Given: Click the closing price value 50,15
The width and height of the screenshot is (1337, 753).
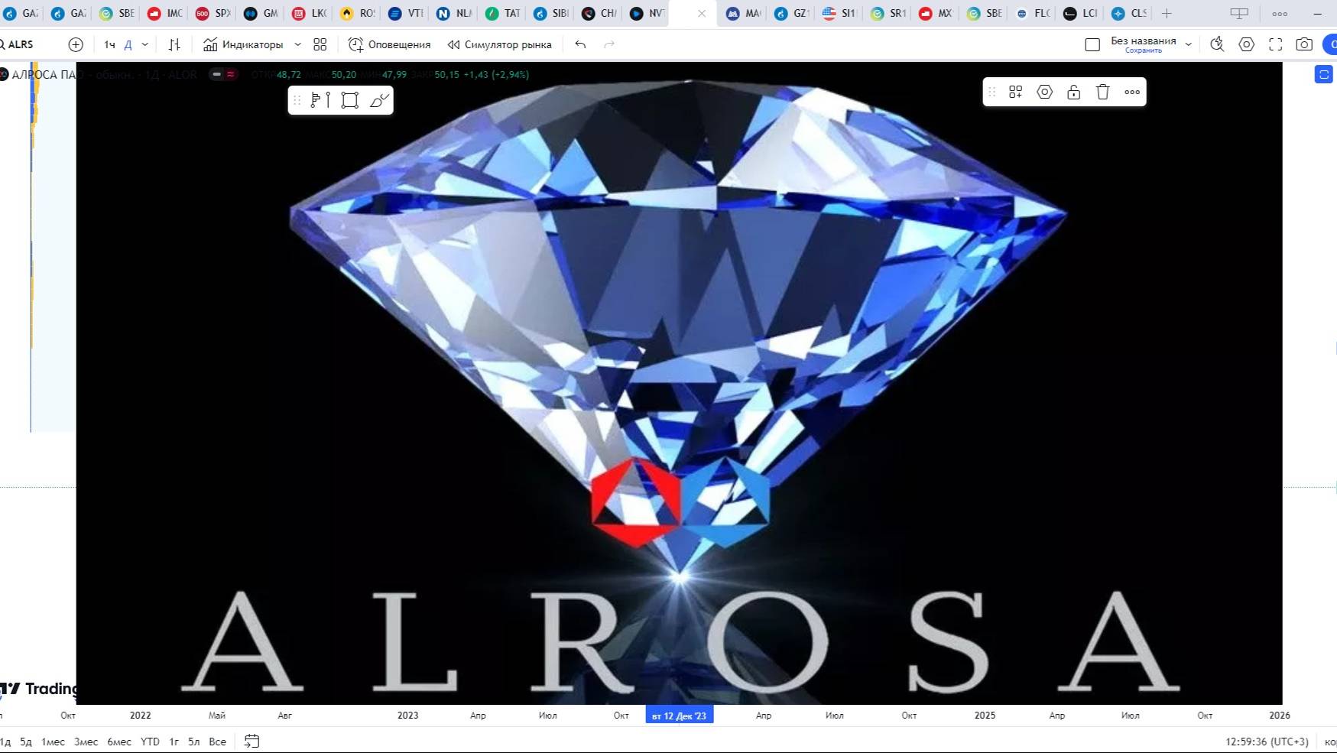Looking at the screenshot, I should (447, 74).
